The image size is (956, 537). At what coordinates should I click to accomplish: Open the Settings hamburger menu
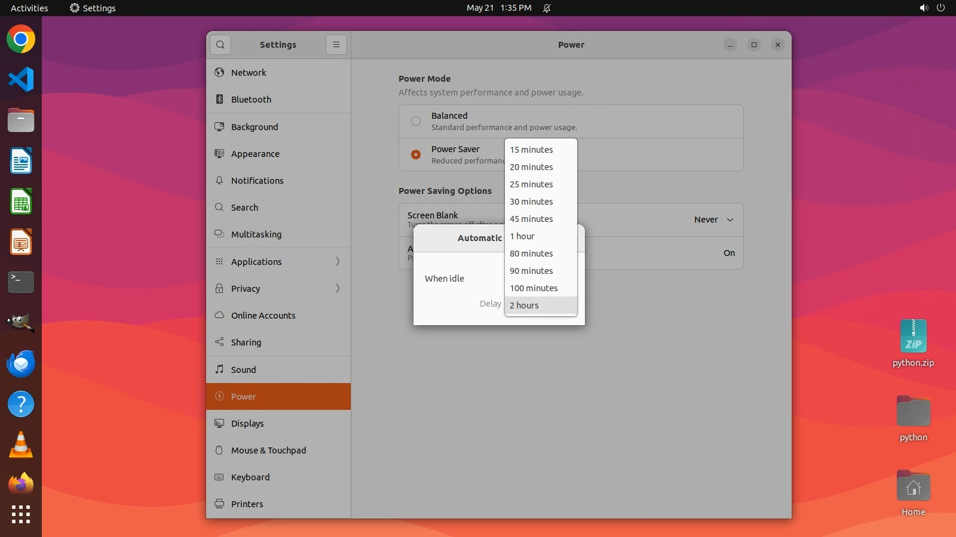pos(336,45)
